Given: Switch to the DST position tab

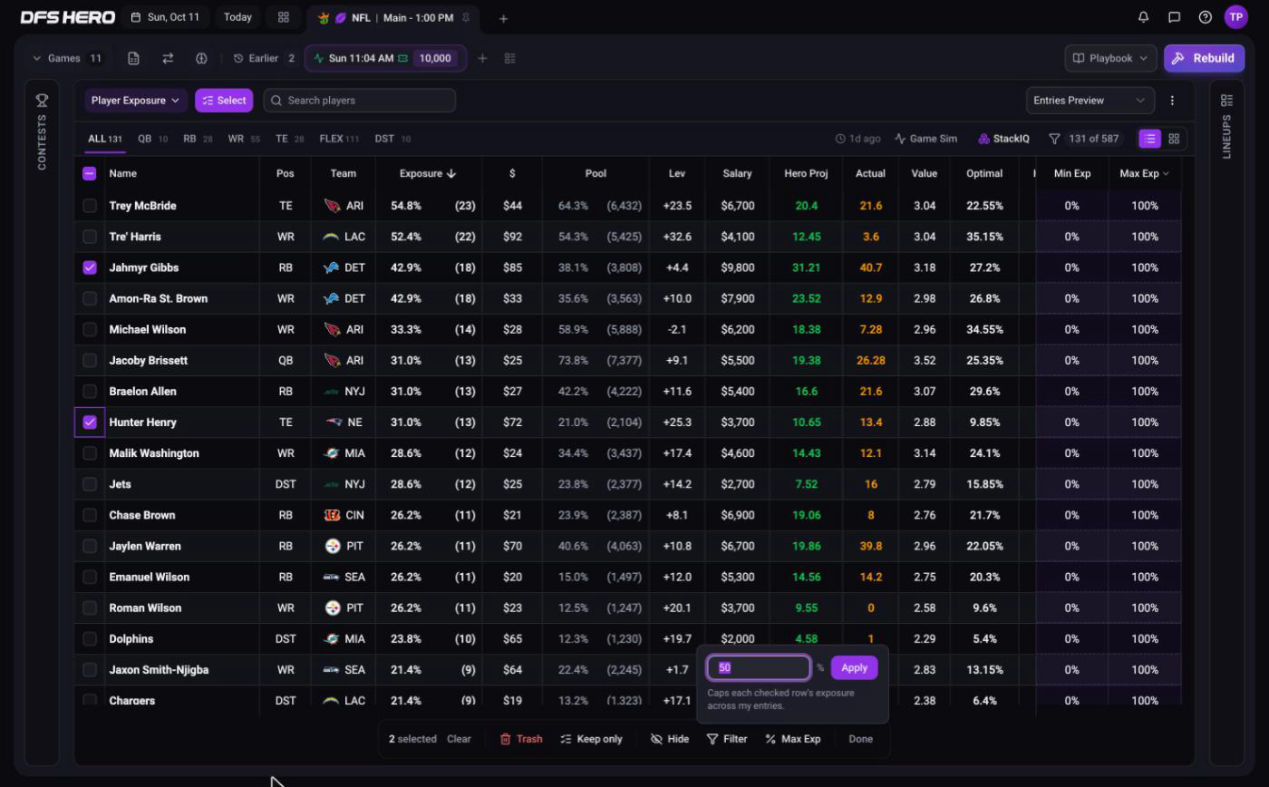Looking at the screenshot, I should [392, 139].
